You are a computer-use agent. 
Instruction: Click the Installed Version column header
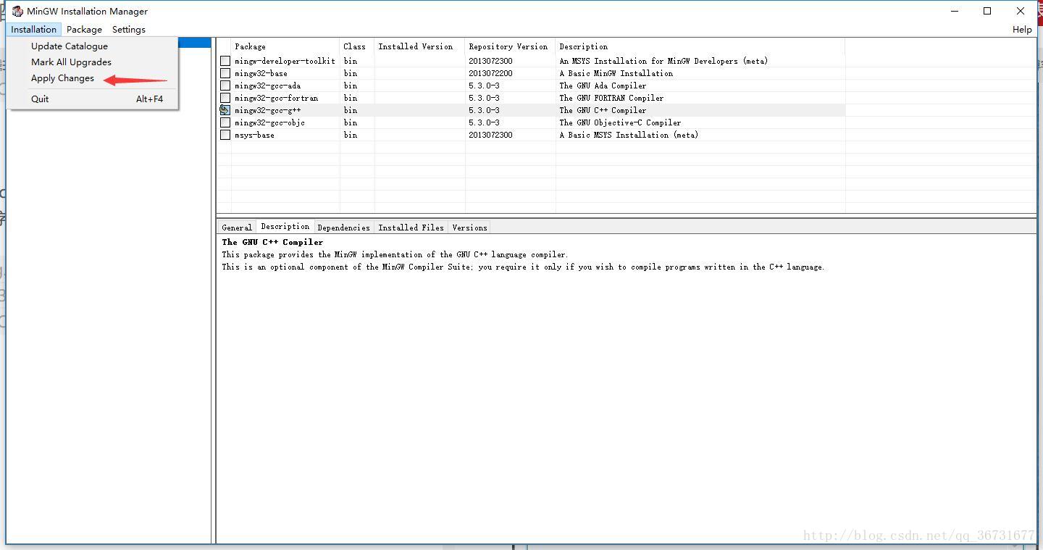click(x=419, y=46)
